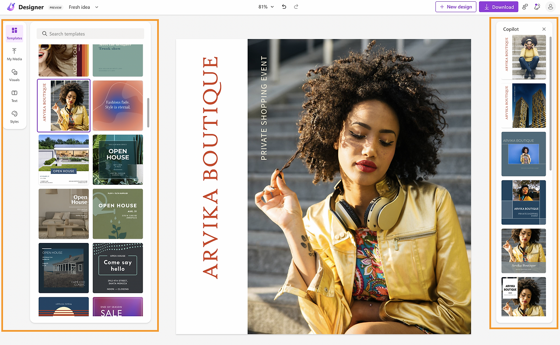Choose the beige sofa Open House template
560x345 pixels.
coord(64,214)
